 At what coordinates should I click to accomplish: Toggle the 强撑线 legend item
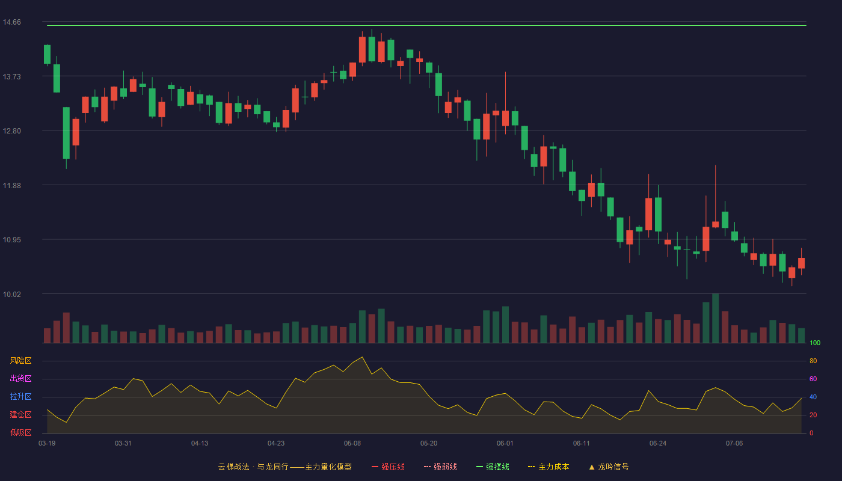(x=493, y=467)
